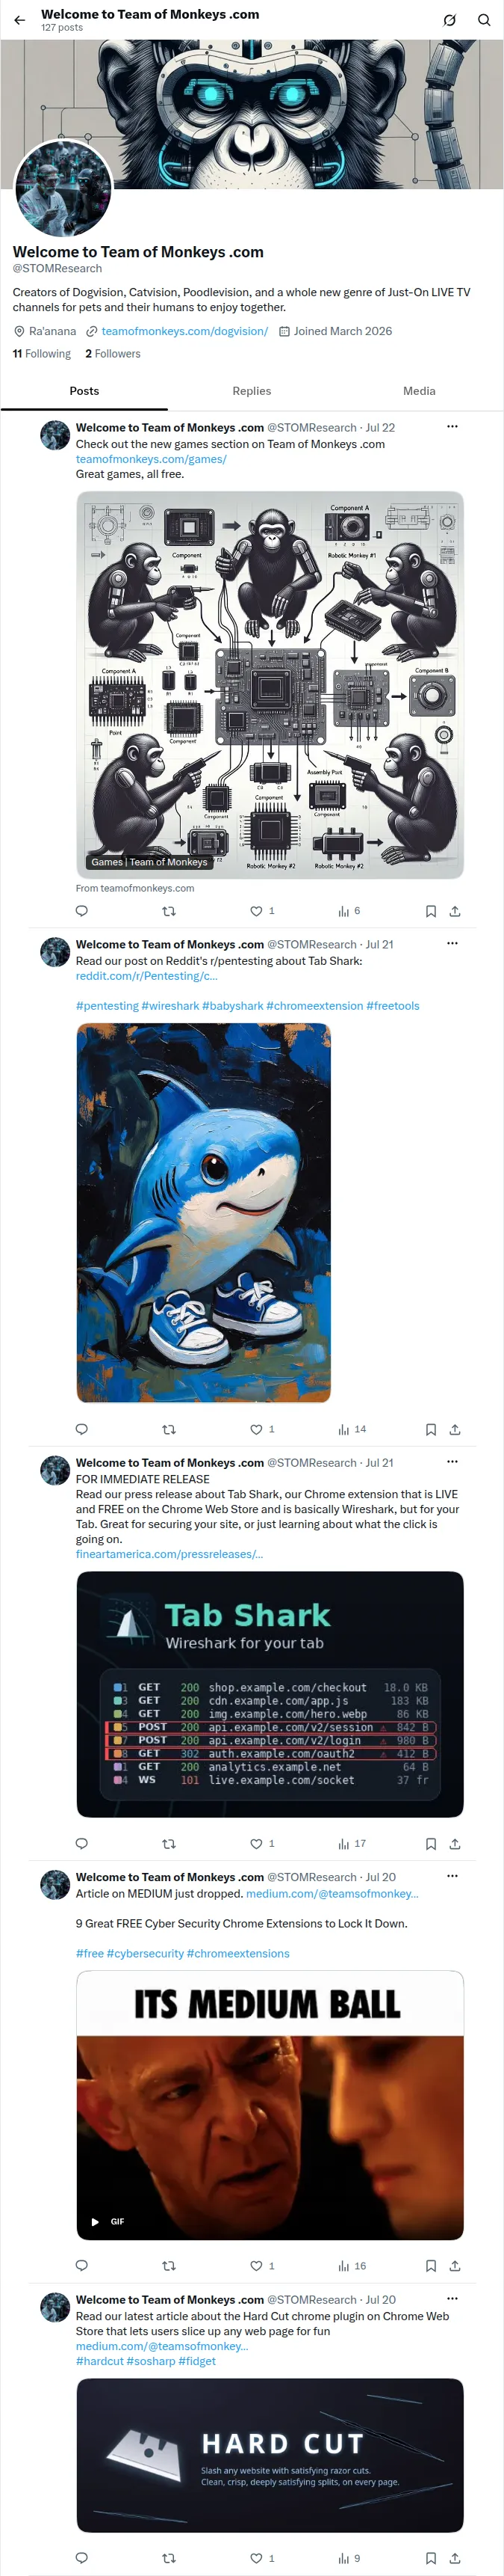
Task: Repost the Tab Shark Reddit post
Action: point(169,1429)
